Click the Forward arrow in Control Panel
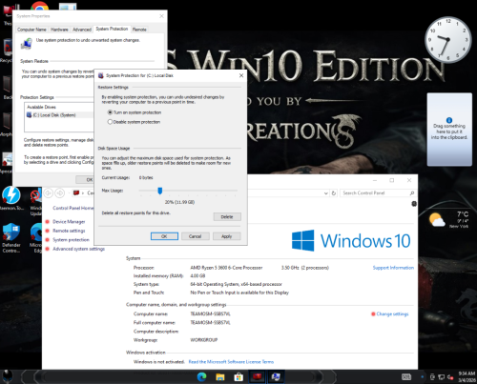 tap(59, 192)
